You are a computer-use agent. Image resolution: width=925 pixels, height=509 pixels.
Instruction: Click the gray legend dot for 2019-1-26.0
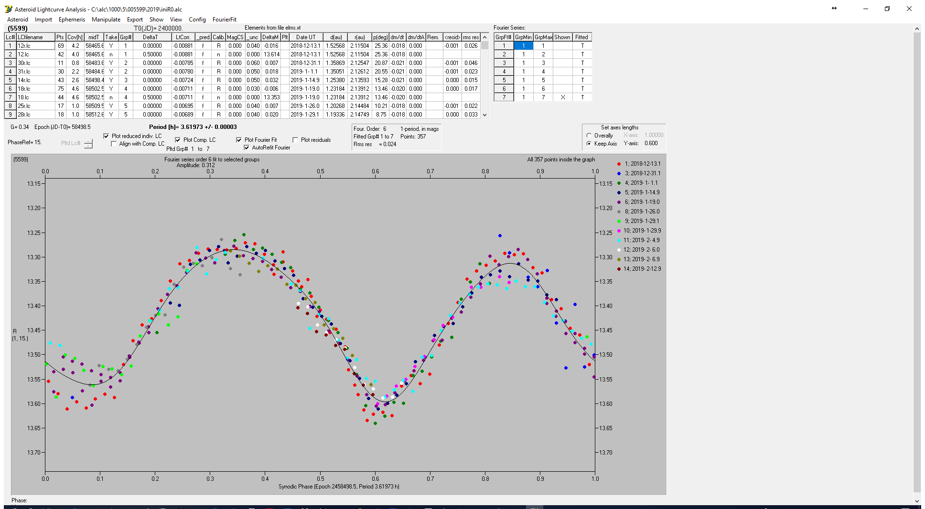(x=619, y=212)
